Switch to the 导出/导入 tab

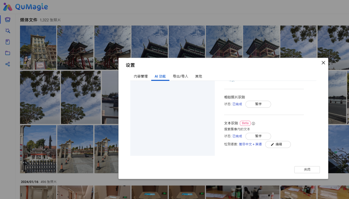point(180,76)
